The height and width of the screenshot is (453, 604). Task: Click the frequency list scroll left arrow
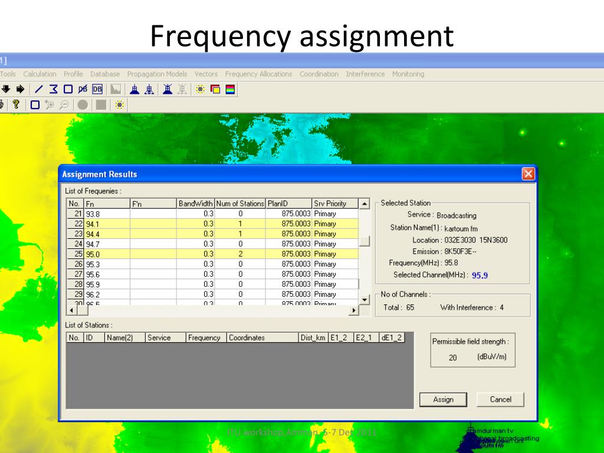click(71, 310)
